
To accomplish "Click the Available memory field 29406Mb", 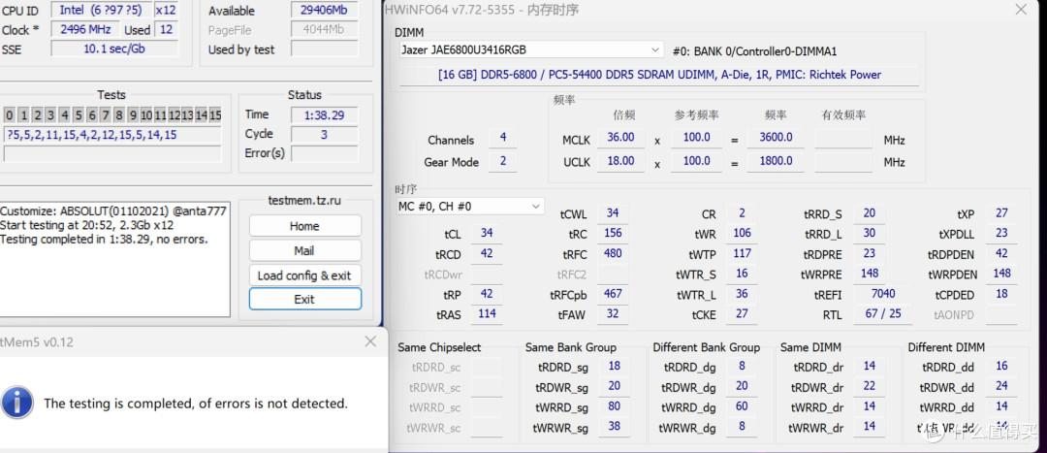I will (324, 11).
